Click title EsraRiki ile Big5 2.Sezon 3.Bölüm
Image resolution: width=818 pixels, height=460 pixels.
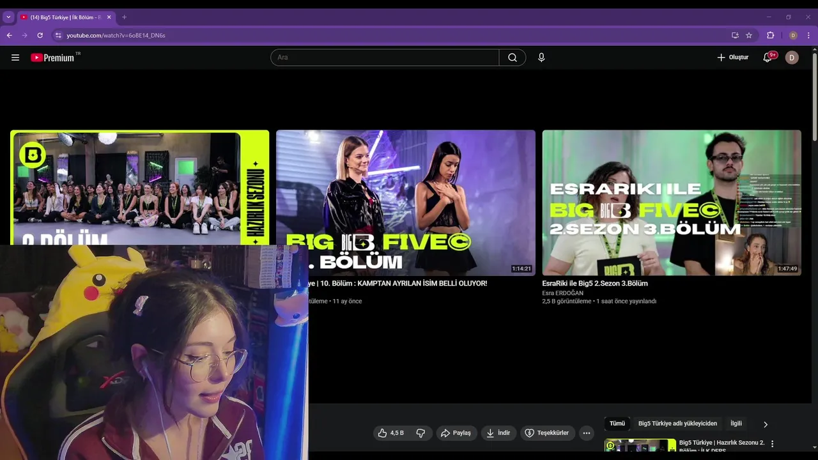click(595, 283)
